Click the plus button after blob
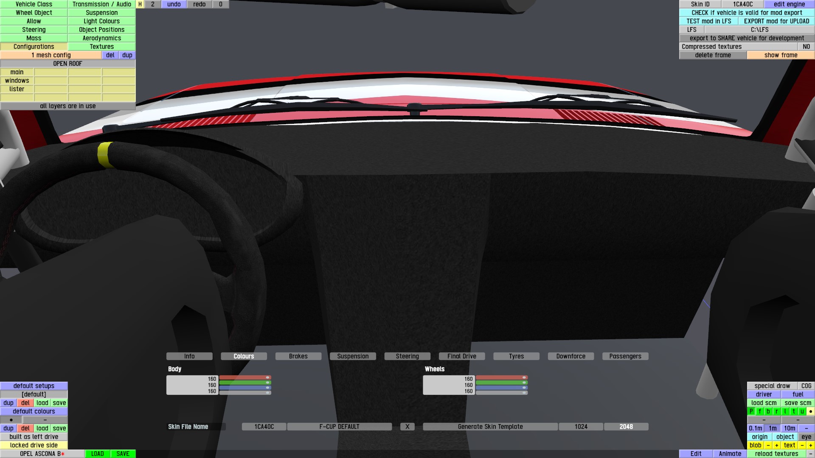 tap(776, 445)
